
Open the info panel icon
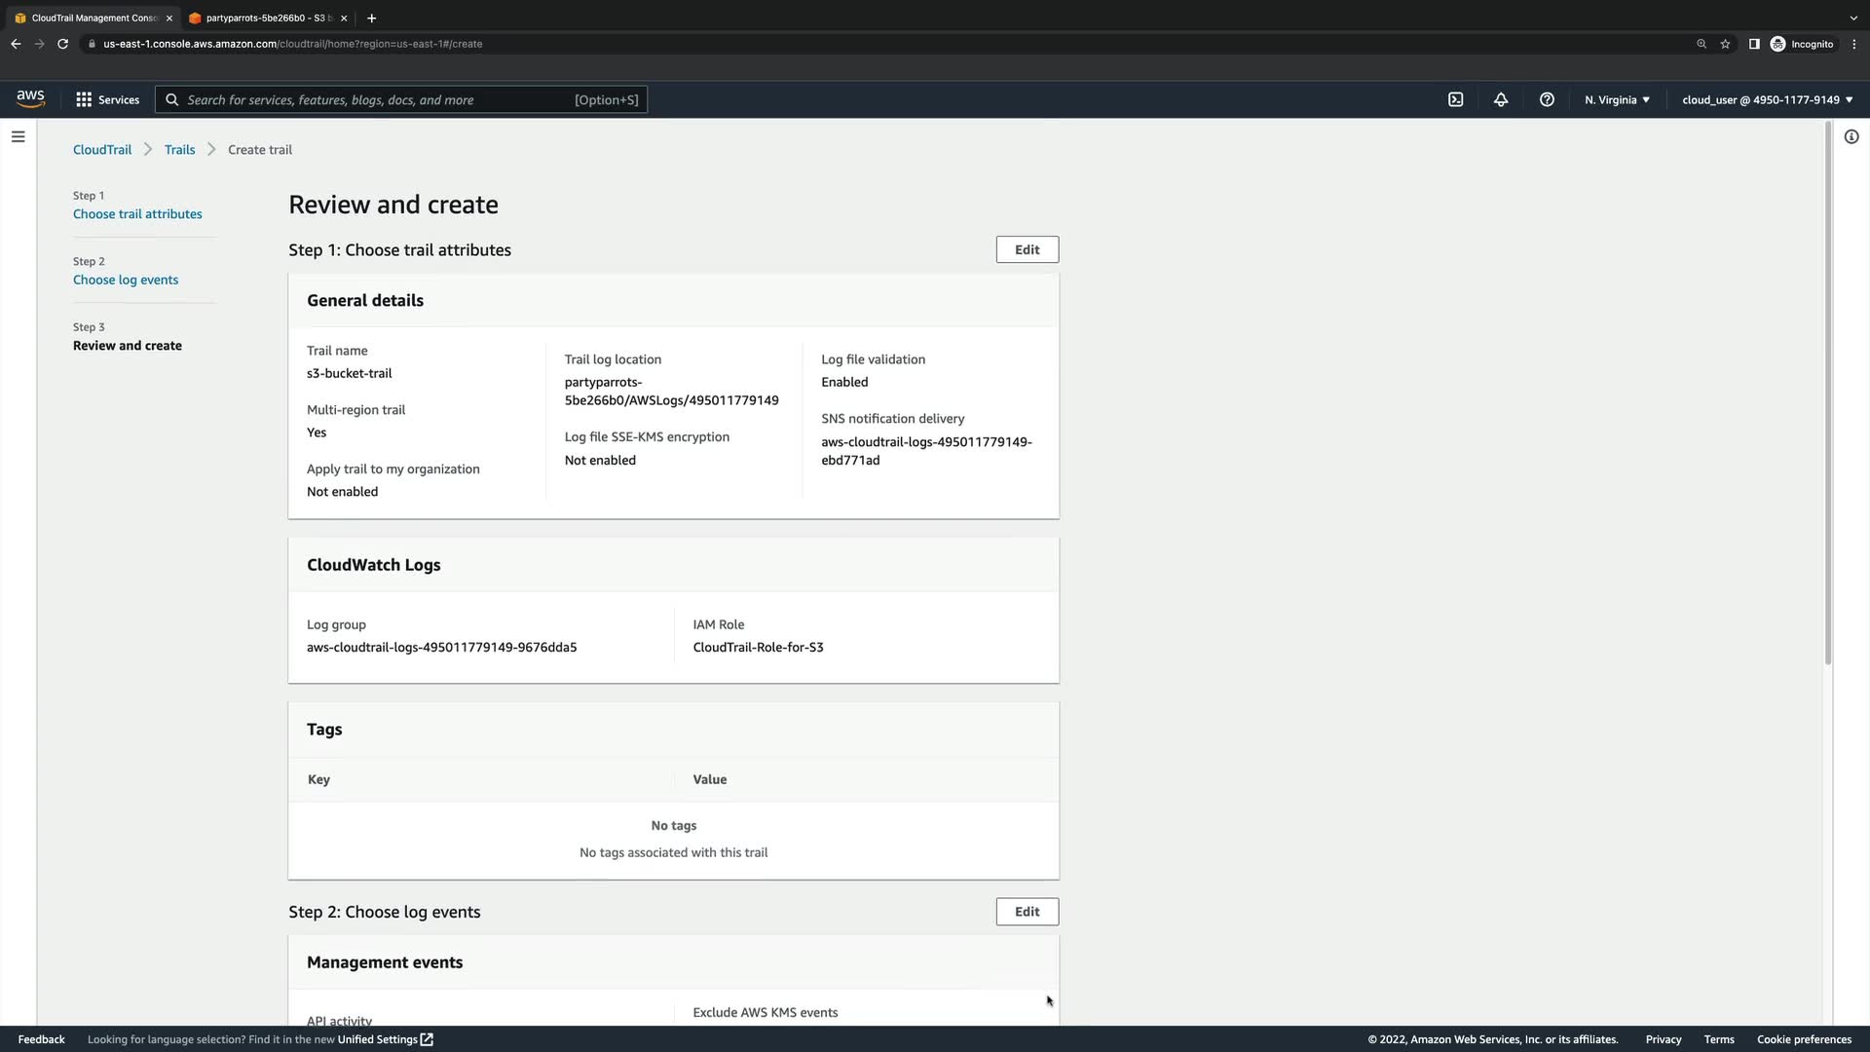click(x=1851, y=136)
